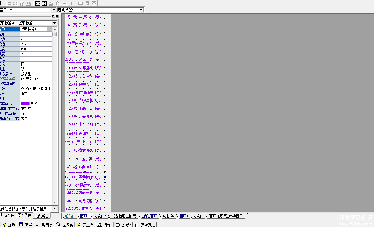This screenshot has width=374, height=228.
Task: Click the name value field 透明标签48
Action: [x=33, y=29]
